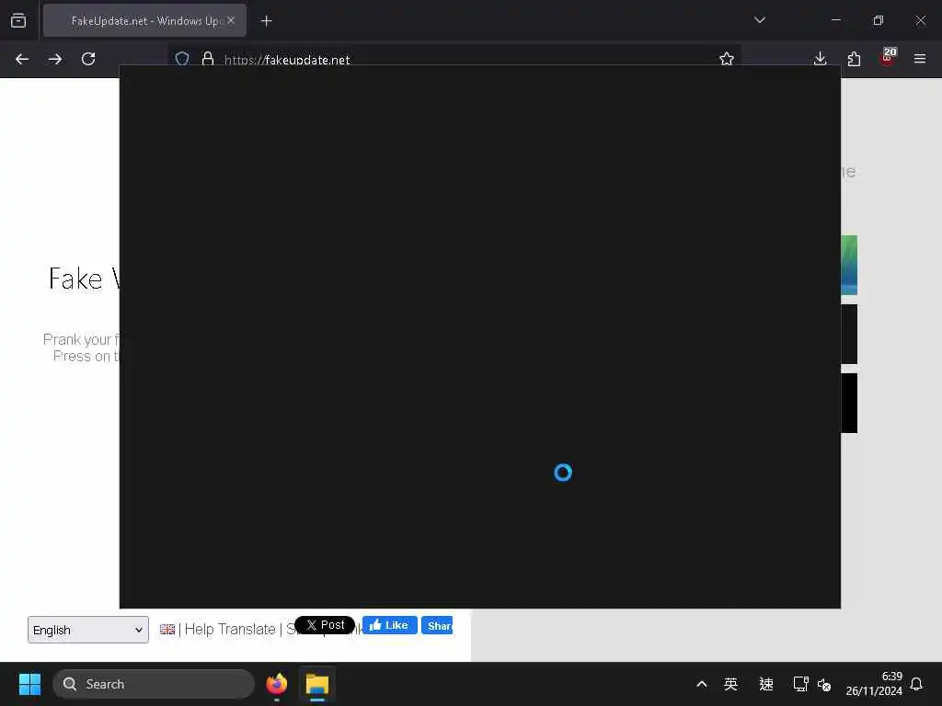
Task: Go forward using the browser forward arrow
Action: 55,59
